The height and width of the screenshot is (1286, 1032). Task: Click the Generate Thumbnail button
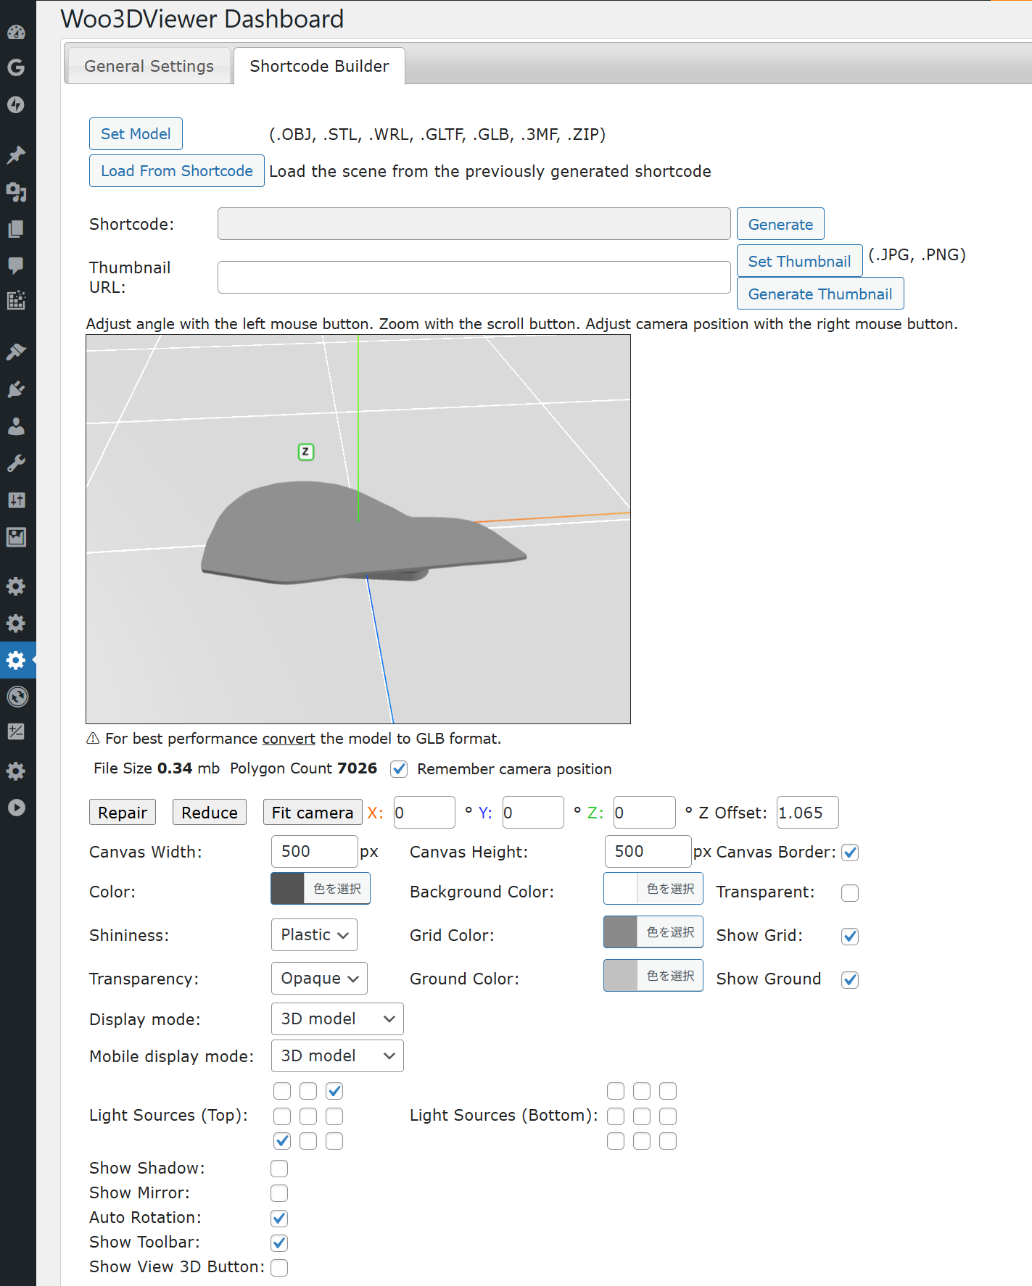point(820,294)
